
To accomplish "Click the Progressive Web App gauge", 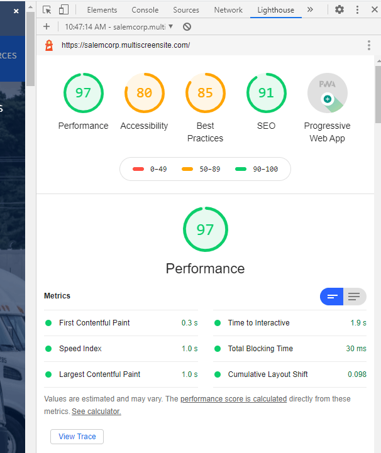I will point(327,93).
